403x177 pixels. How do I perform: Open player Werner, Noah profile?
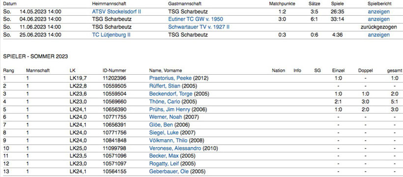[166, 117]
